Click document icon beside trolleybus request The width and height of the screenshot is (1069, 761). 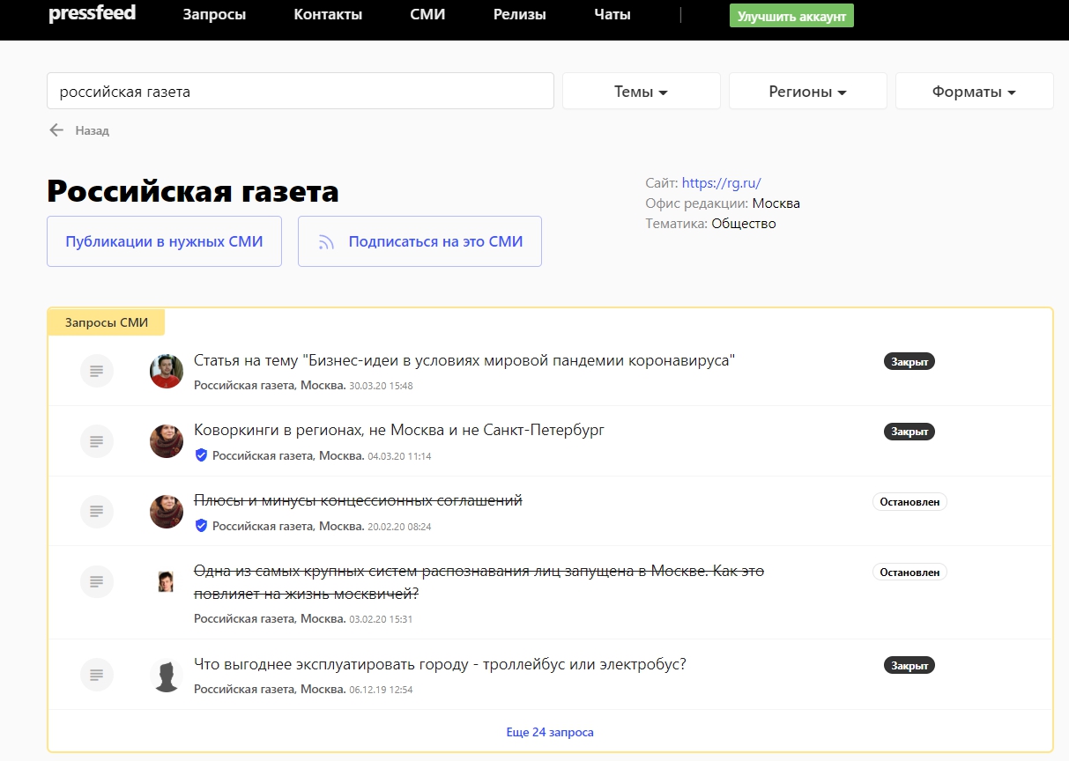coord(97,675)
